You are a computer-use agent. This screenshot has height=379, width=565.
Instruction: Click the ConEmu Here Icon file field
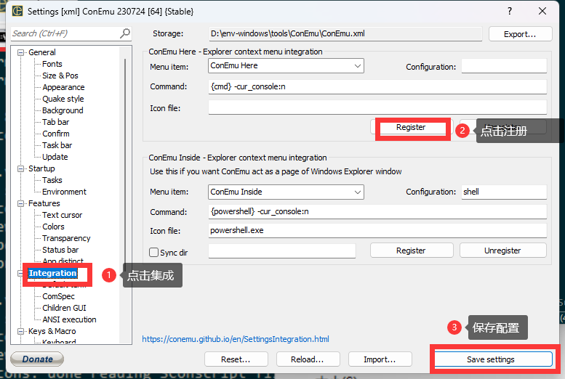pos(377,107)
